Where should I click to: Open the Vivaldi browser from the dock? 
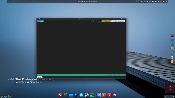60,95
